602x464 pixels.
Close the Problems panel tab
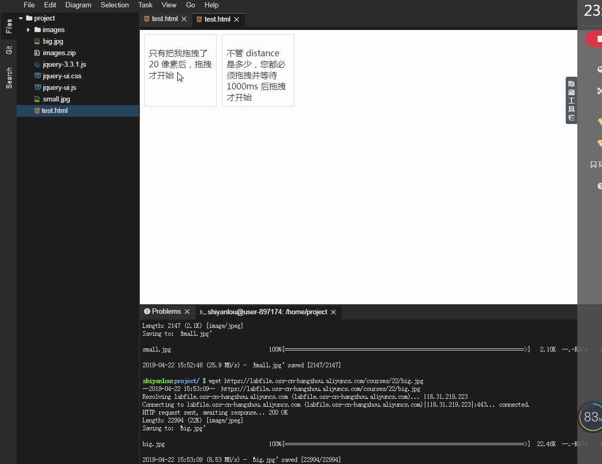tap(187, 312)
